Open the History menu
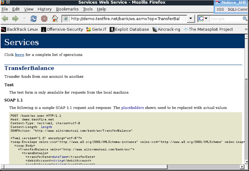Viewport: 249px width, 171px height. click(45, 9)
